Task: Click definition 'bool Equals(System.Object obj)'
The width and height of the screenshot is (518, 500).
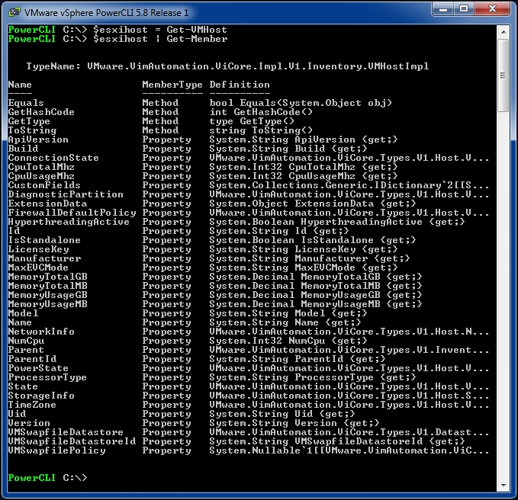Action: pyautogui.click(x=301, y=103)
